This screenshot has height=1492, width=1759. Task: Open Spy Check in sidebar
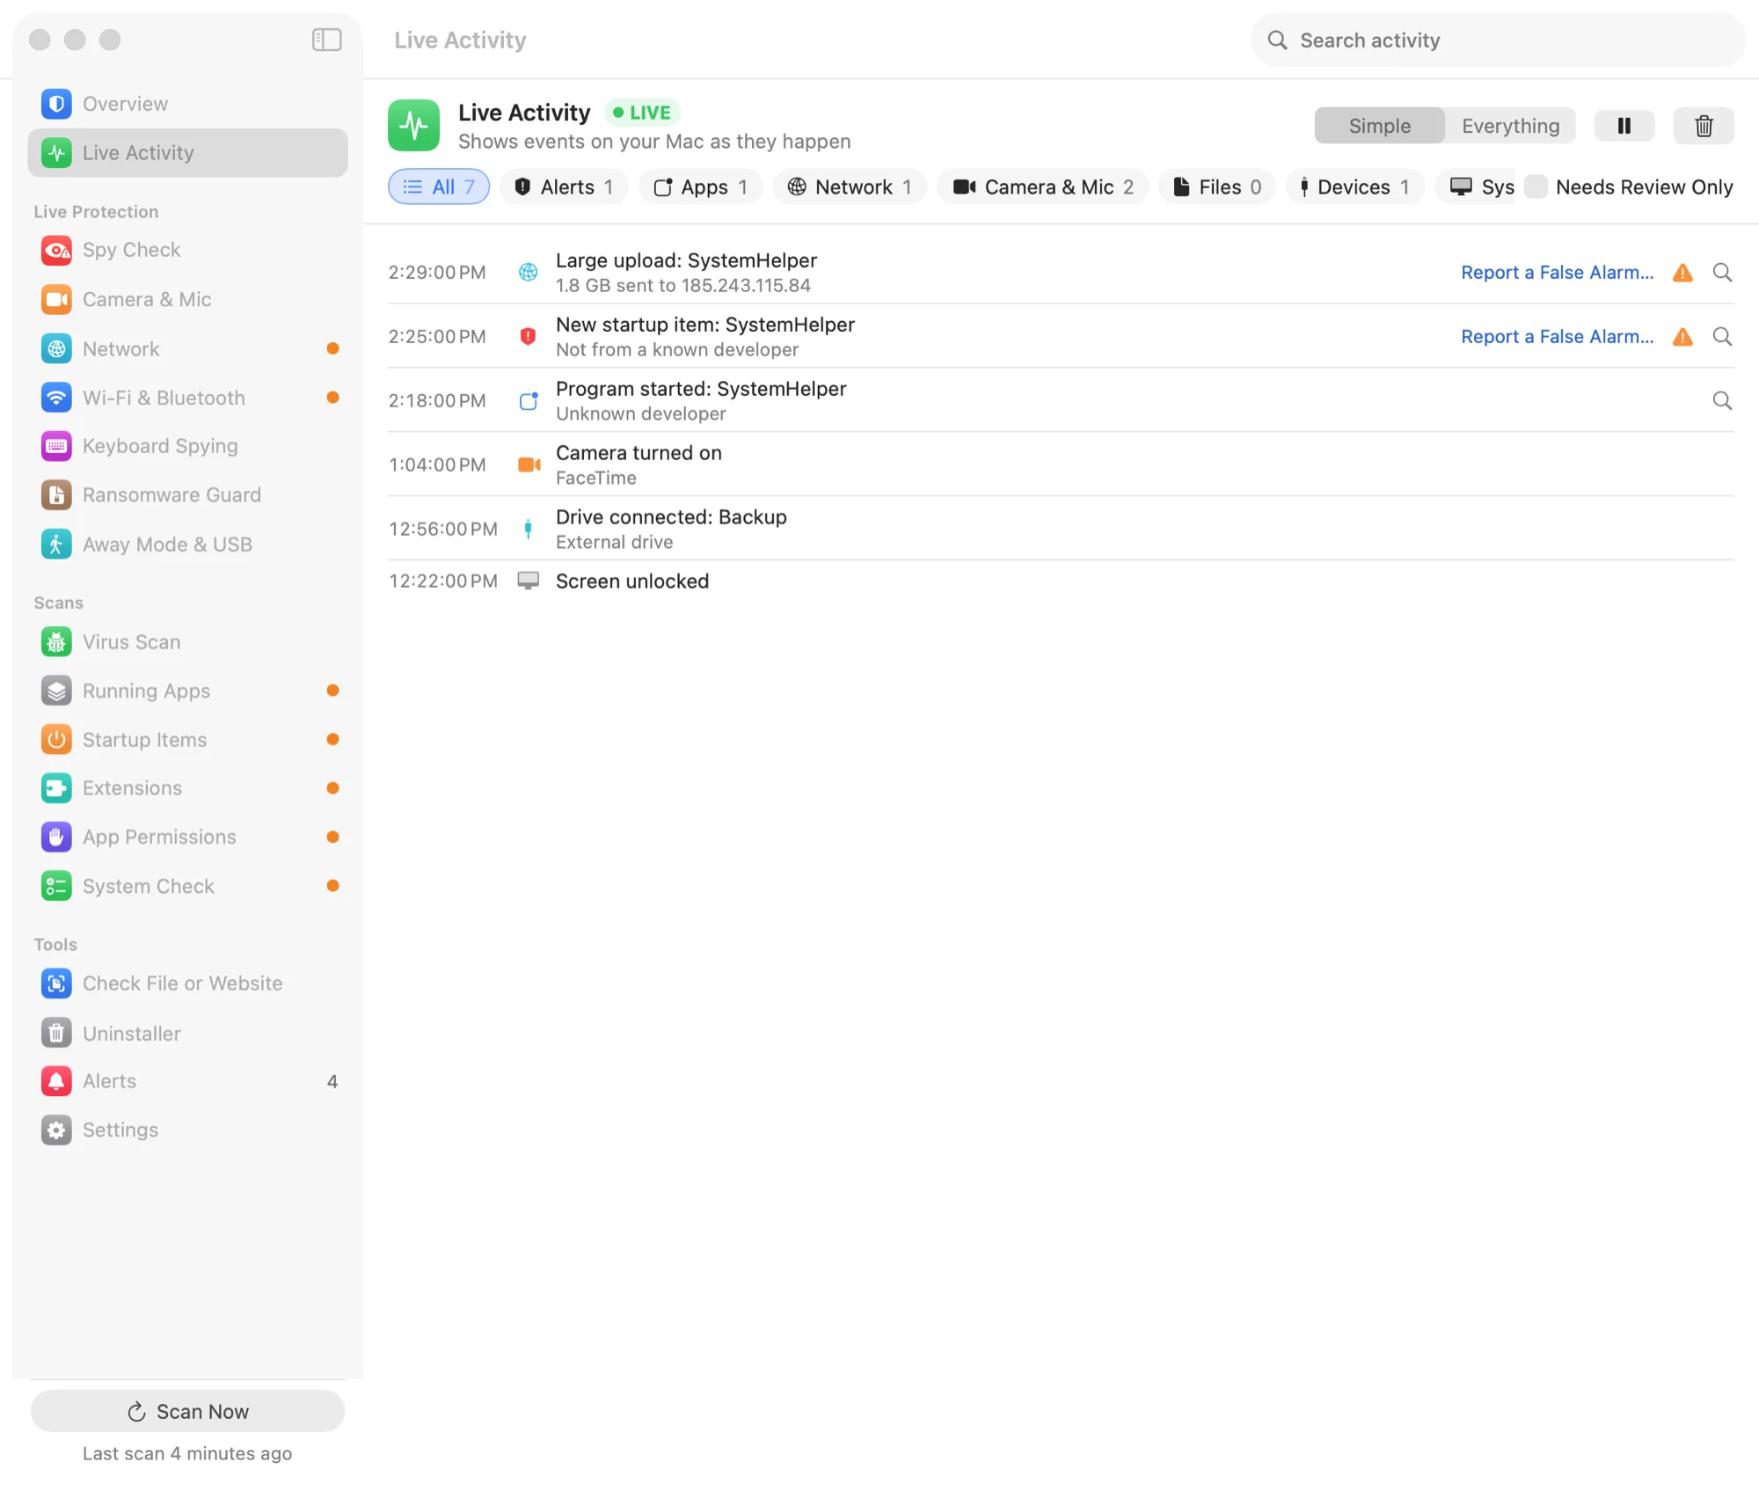187,250
